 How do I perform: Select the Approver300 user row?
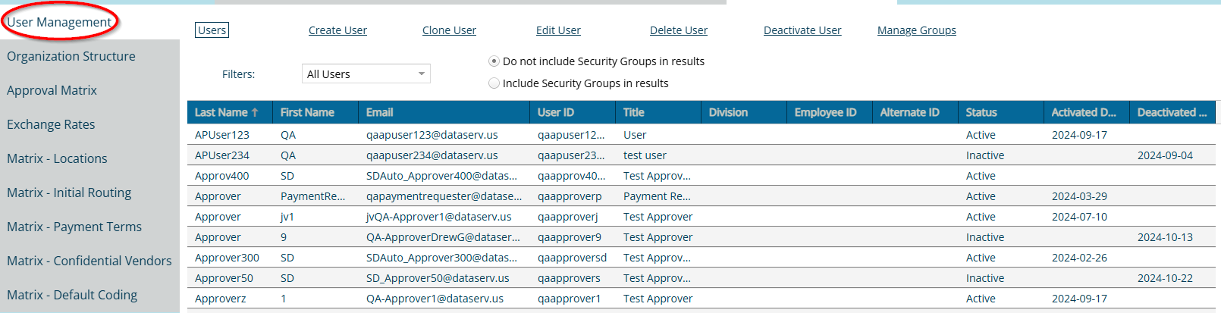click(227, 258)
